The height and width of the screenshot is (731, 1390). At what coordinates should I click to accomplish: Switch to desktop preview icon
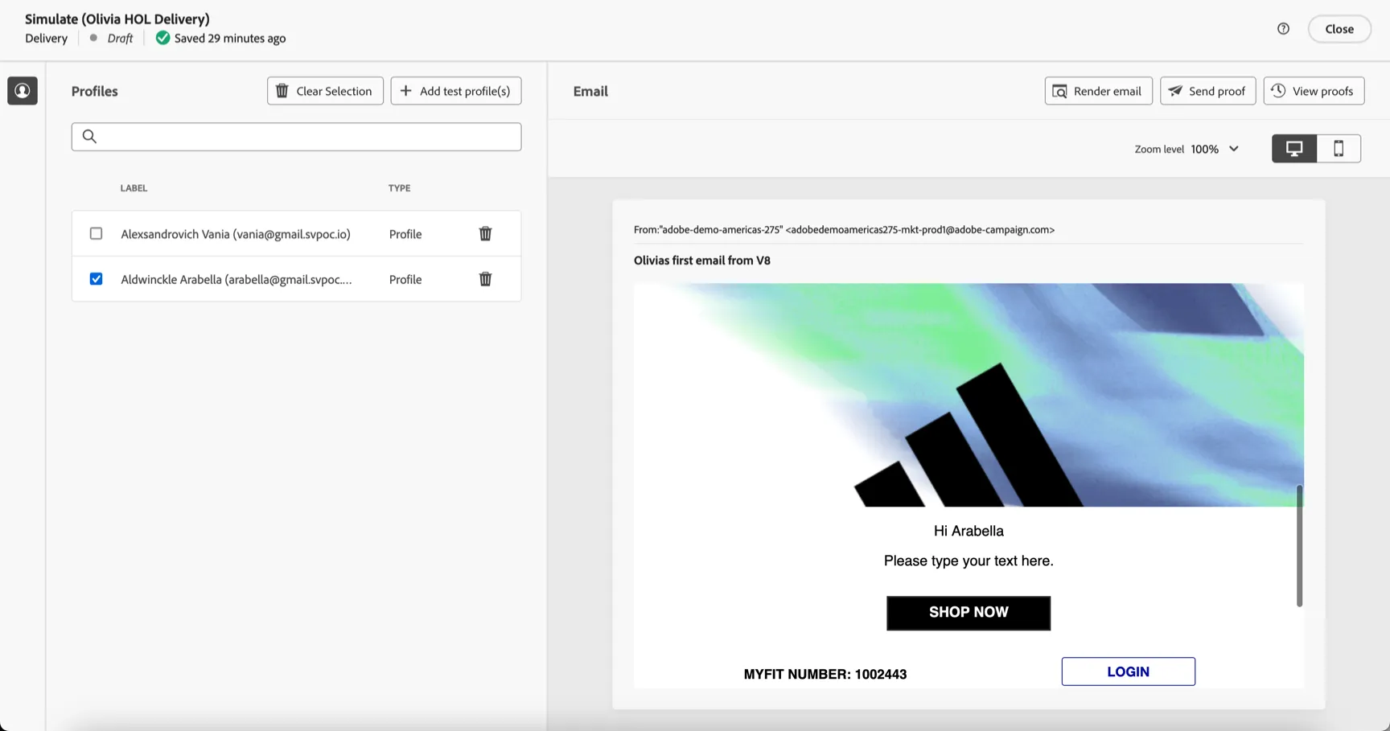pyautogui.click(x=1294, y=149)
